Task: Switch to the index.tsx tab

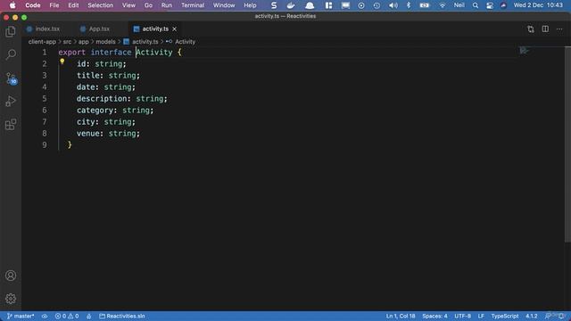Action: (44, 29)
